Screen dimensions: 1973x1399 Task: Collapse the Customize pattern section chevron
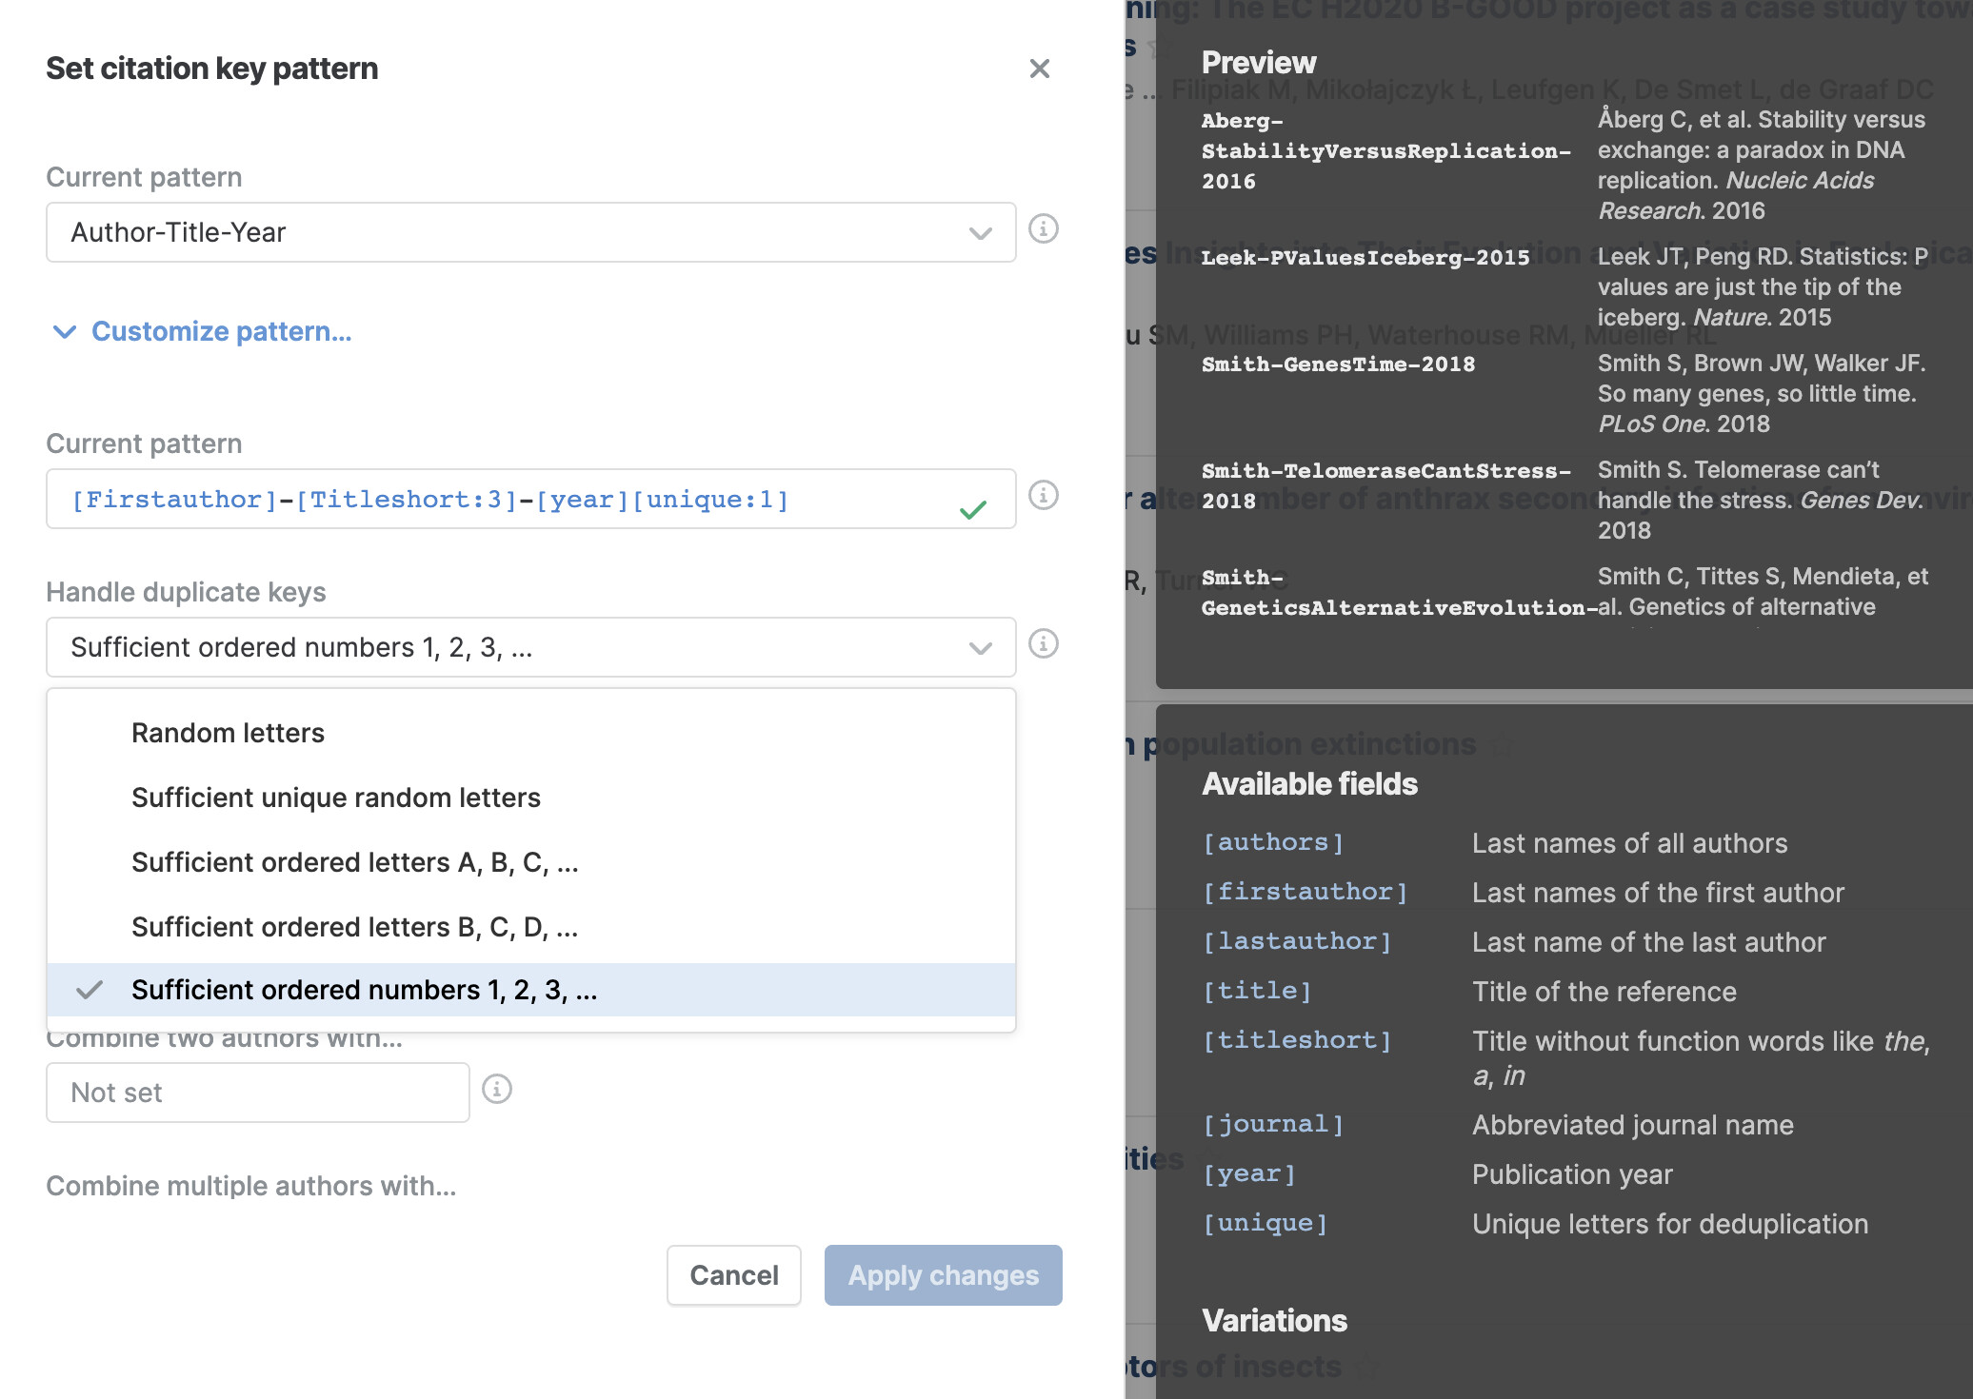[65, 332]
